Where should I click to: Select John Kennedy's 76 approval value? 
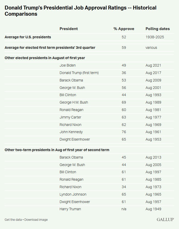tap(124, 132)
